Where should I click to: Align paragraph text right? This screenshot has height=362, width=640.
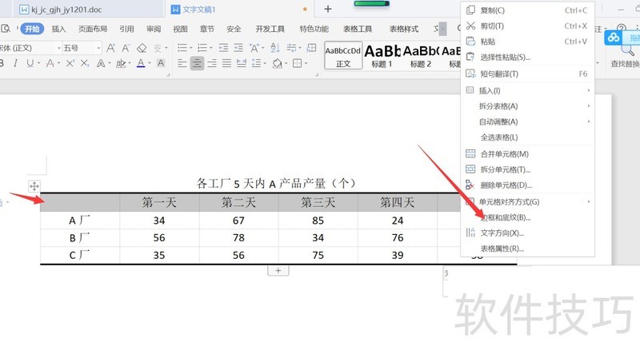click(212, 63)
